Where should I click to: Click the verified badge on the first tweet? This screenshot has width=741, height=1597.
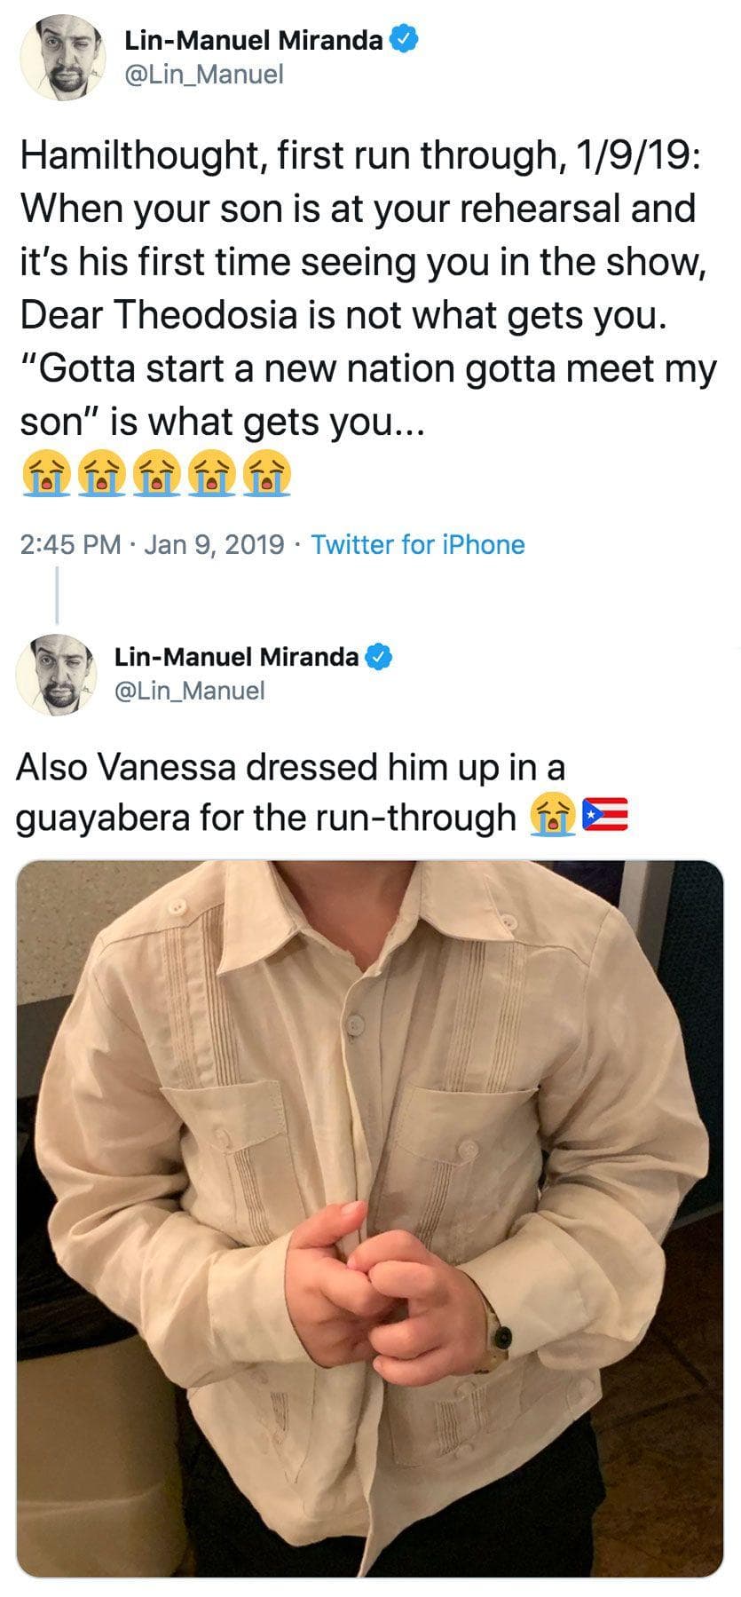click(403, 38)
